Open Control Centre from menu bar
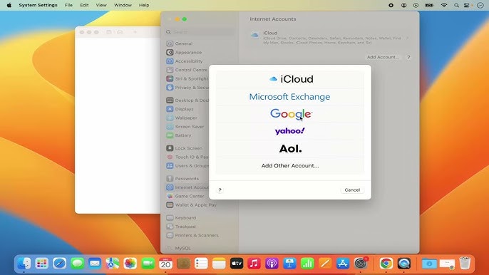489x275 pixels. (x=467, y=5)
